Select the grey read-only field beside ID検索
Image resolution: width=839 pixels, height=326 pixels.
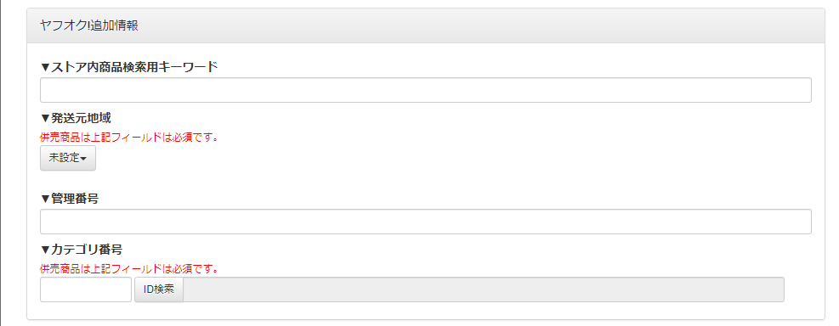(484, 289)
